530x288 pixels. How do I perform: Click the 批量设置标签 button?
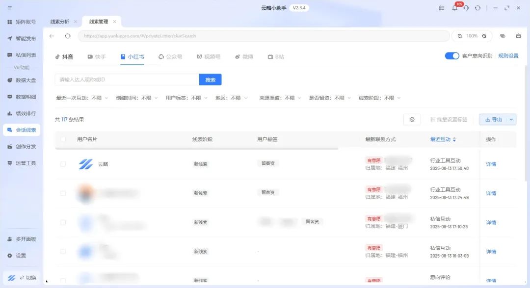(x=449, y=119)
